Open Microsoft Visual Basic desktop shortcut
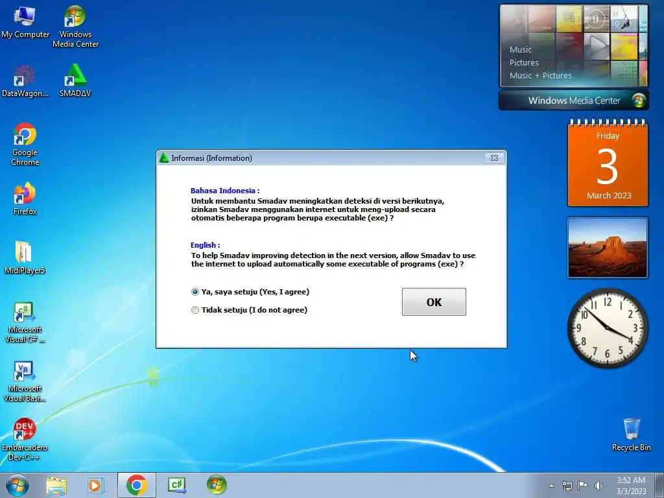 point(25,381)
